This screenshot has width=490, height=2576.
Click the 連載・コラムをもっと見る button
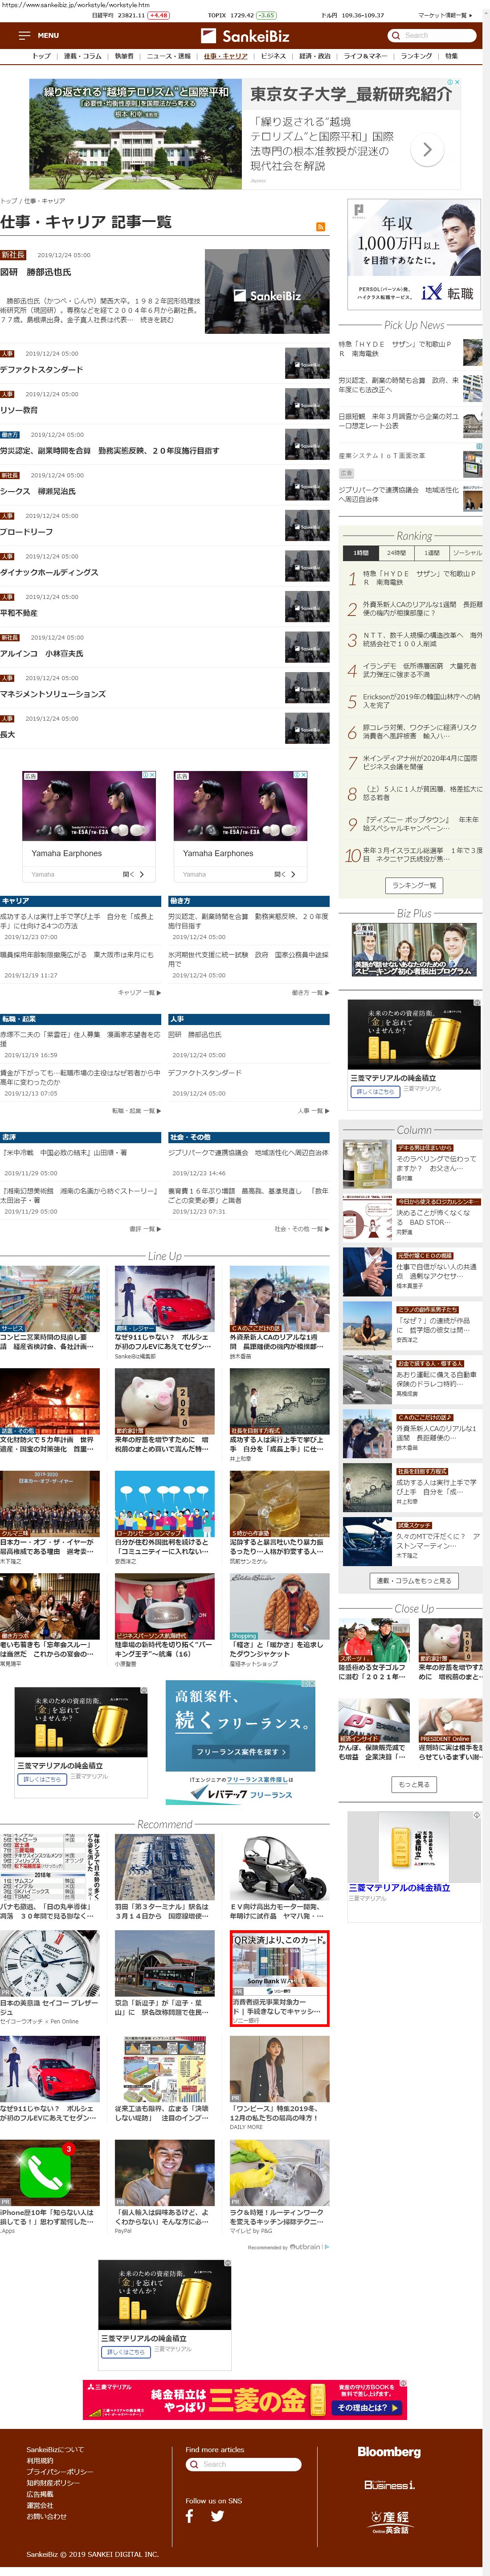[x=413, y=1581]
